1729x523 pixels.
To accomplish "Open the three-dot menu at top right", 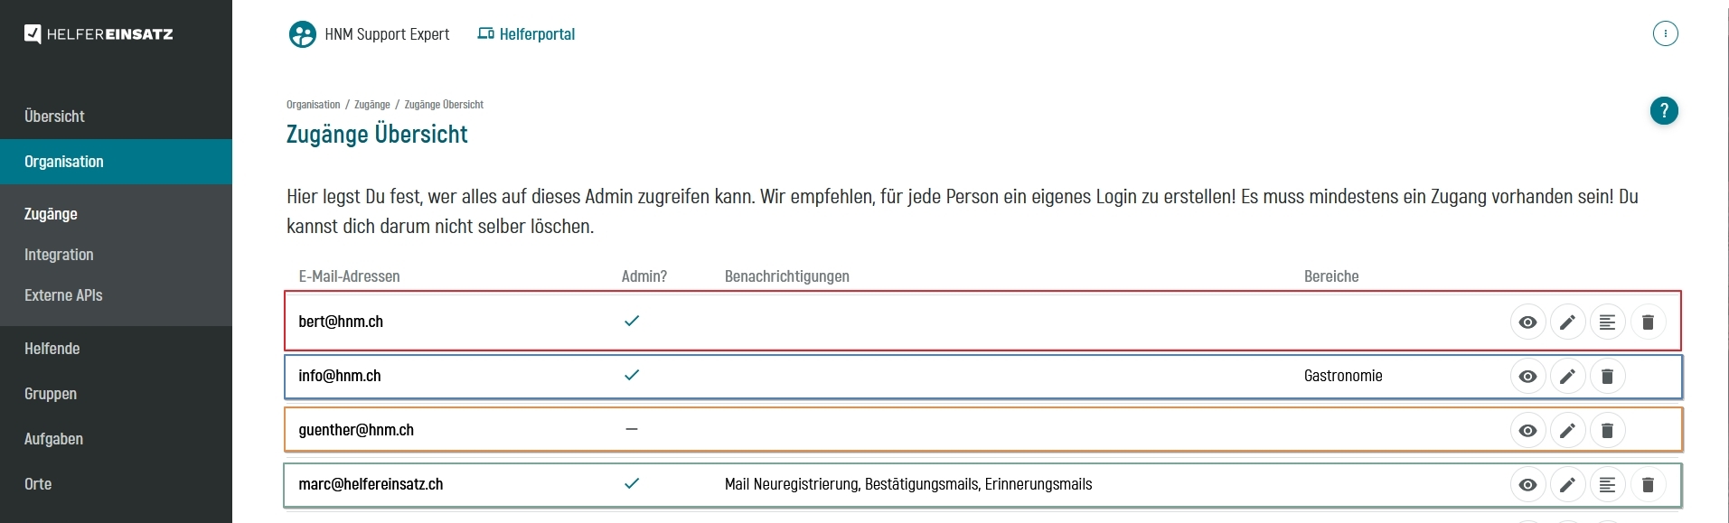I will coord(1666,33).
